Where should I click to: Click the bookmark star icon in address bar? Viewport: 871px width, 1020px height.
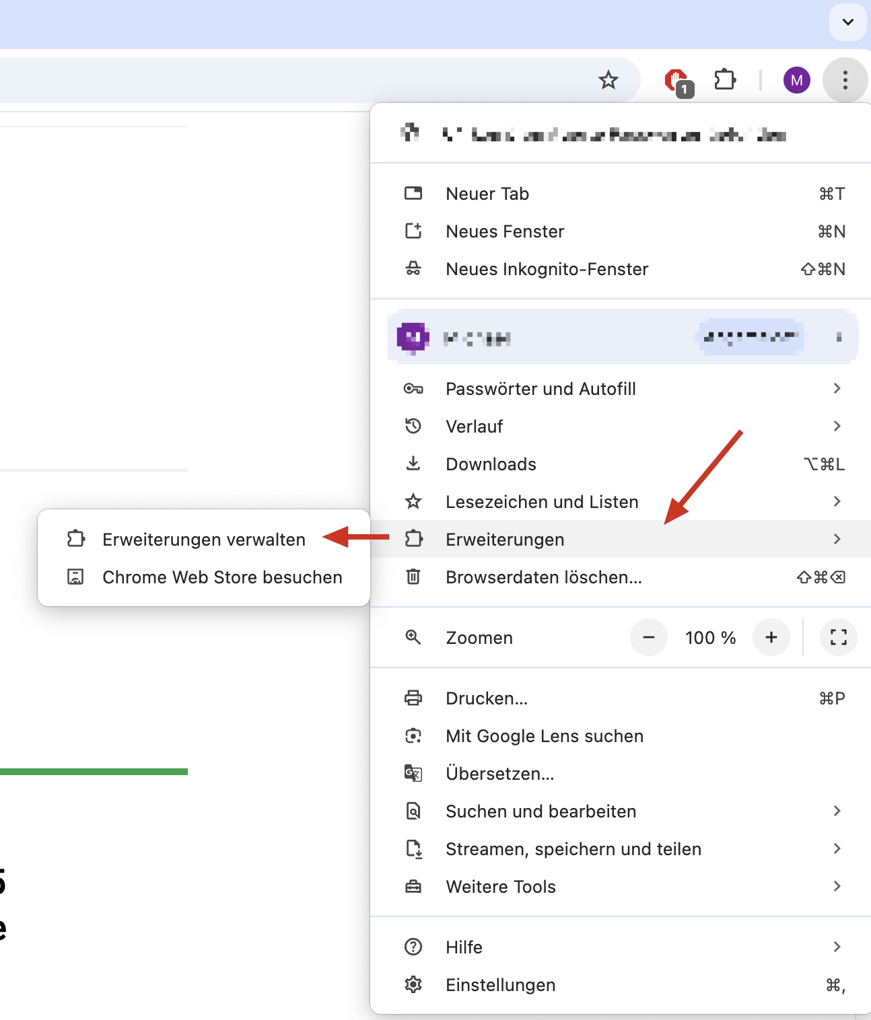[608, 80]
